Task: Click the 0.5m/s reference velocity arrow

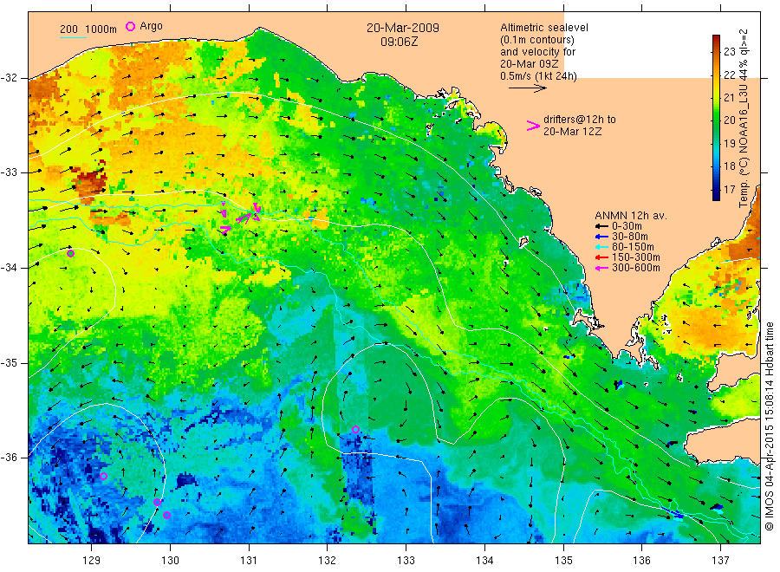Action: (528, 88)
